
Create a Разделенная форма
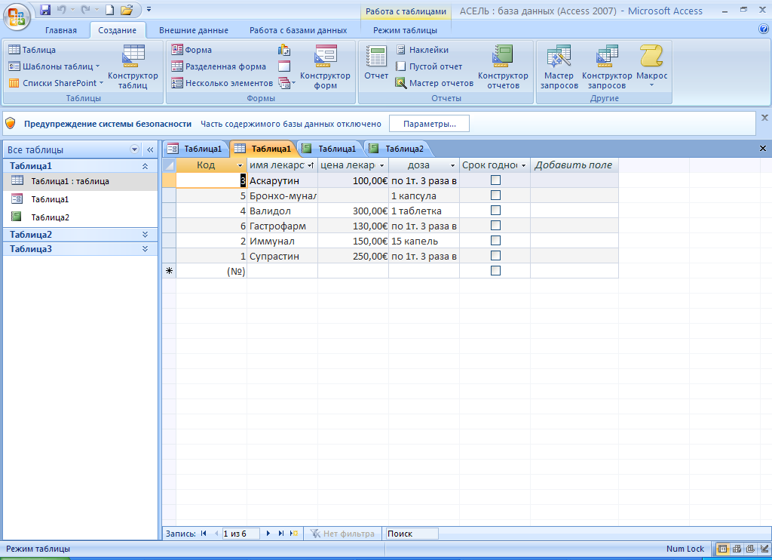coord(219,66)
